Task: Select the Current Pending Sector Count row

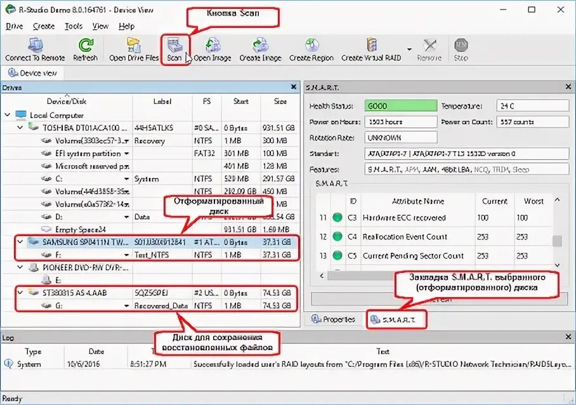Action: 434,256
